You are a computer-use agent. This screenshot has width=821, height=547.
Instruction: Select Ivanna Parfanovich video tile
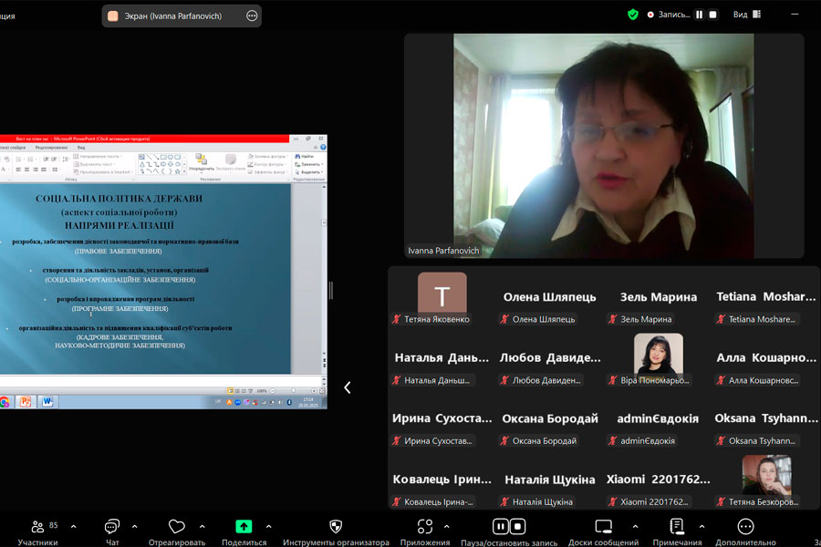coord(604,146)
